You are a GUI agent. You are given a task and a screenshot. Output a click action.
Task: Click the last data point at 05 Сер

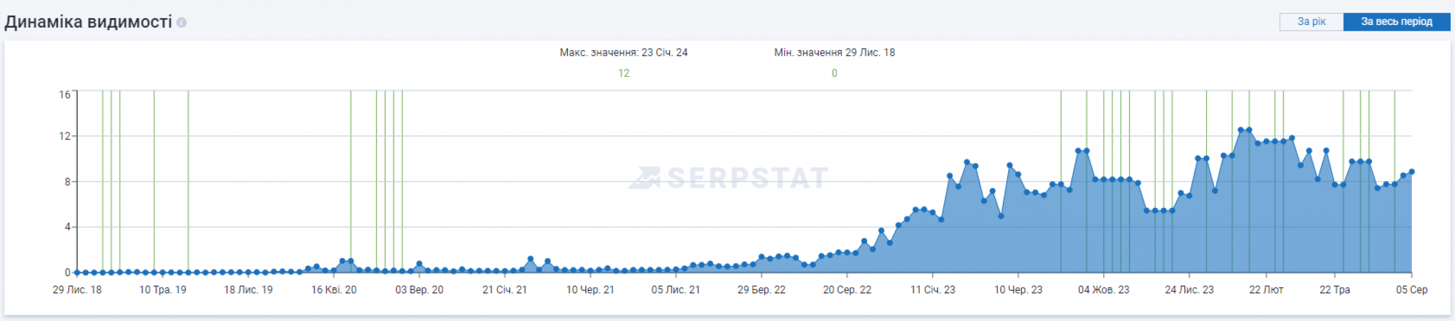(1412, 171)
